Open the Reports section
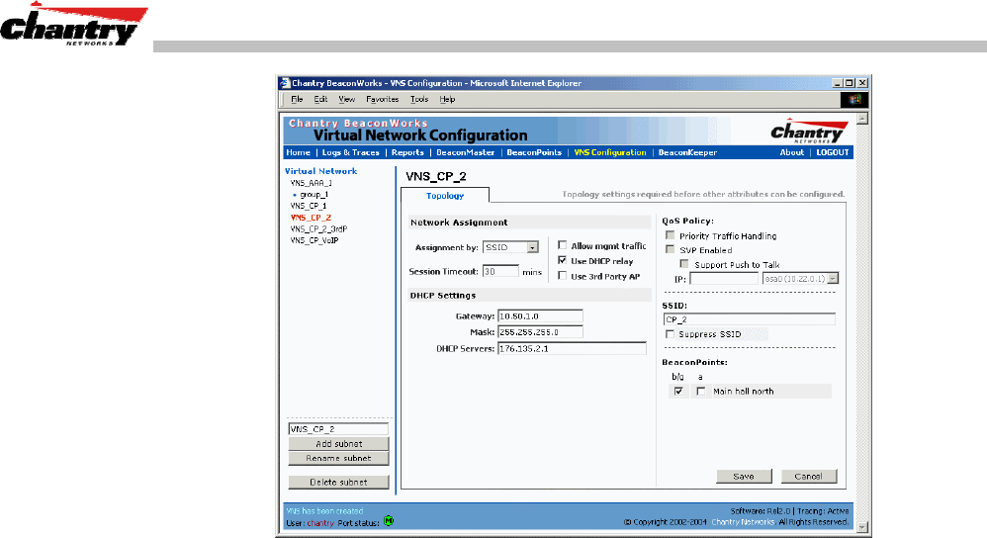 [407, 152]
